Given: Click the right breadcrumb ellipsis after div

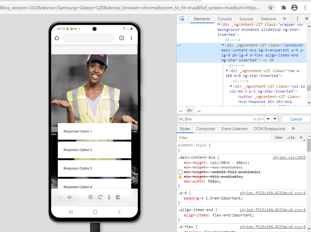Looking at the screenshot, I should pyautogui.click(x=199, y=111).
